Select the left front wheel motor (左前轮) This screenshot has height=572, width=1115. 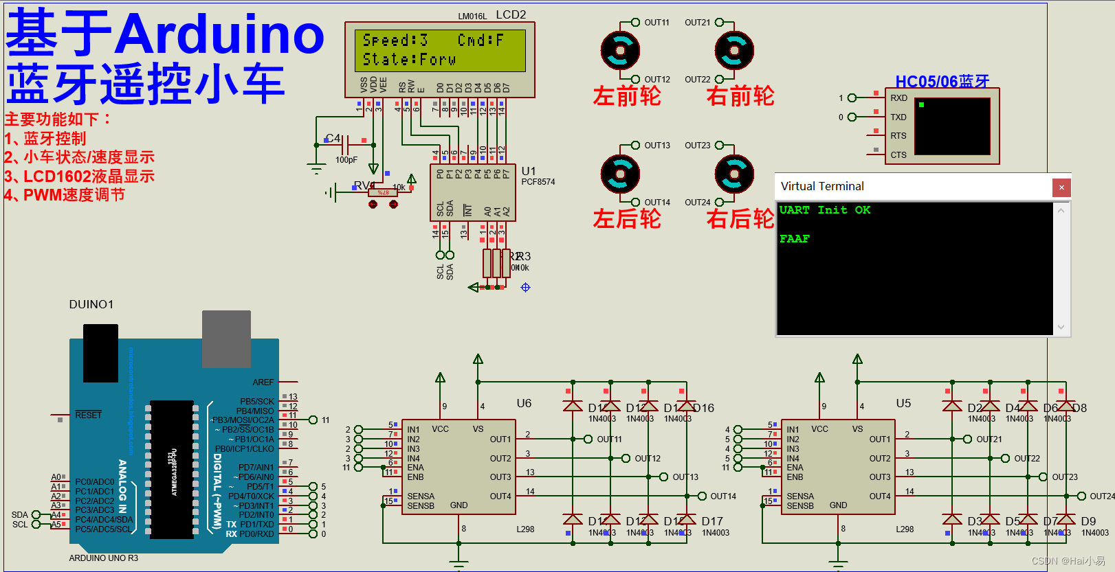tap(620, 50)
